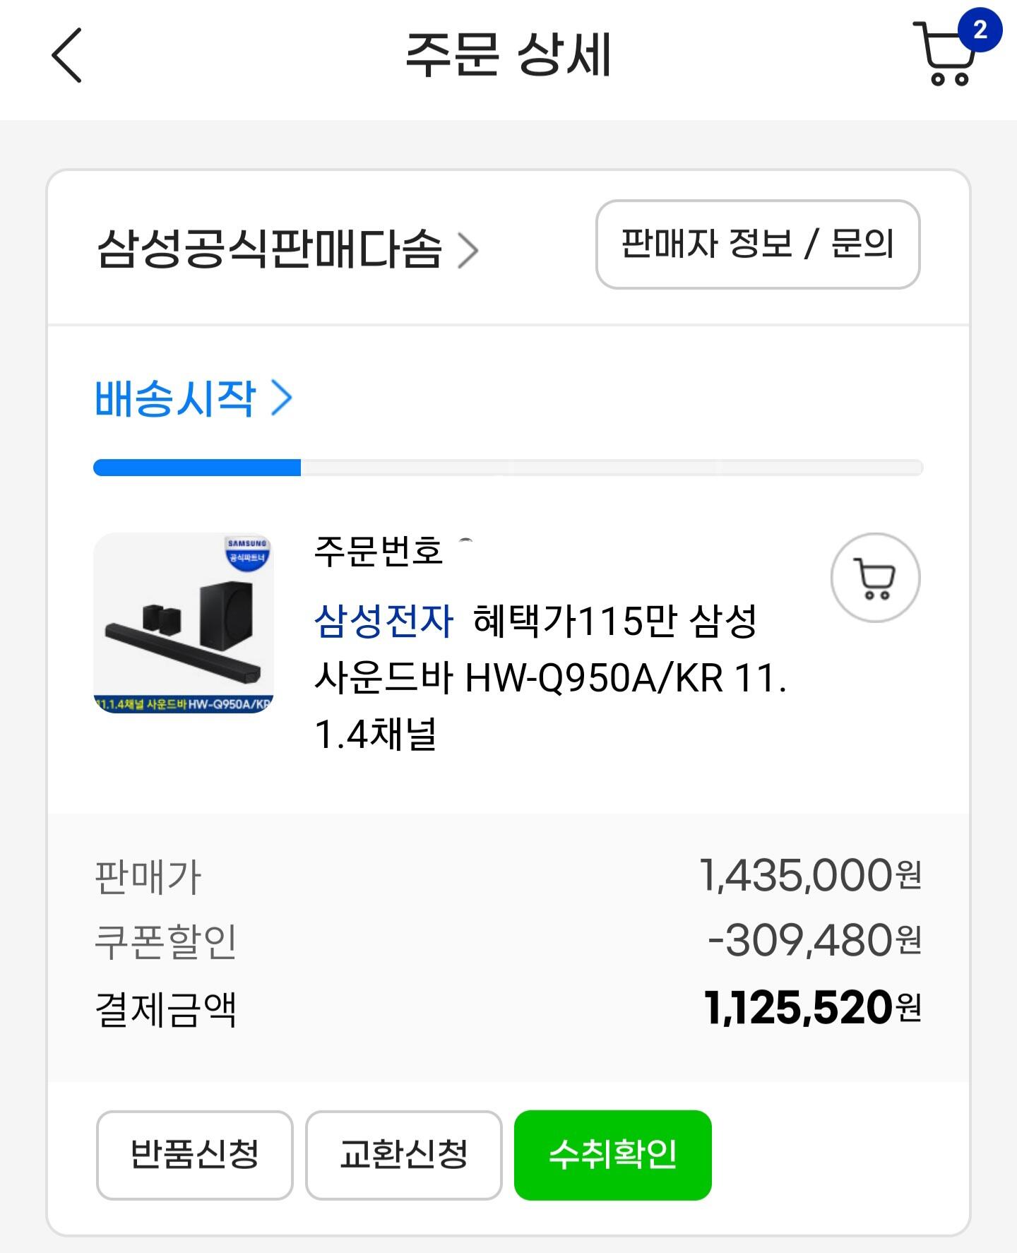Open the 삼성공식판매다솜 seller store
Screen dimensions: 1017x1253
268,249
